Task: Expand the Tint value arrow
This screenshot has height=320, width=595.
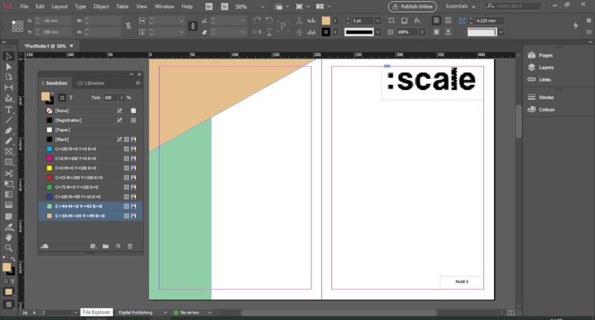Action: (121, 98)
